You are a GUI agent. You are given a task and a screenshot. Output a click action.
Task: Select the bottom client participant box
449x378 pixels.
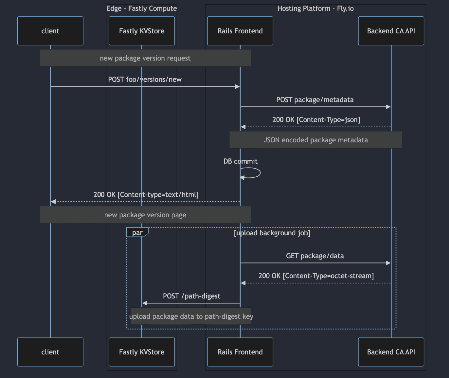click(50, 352)
